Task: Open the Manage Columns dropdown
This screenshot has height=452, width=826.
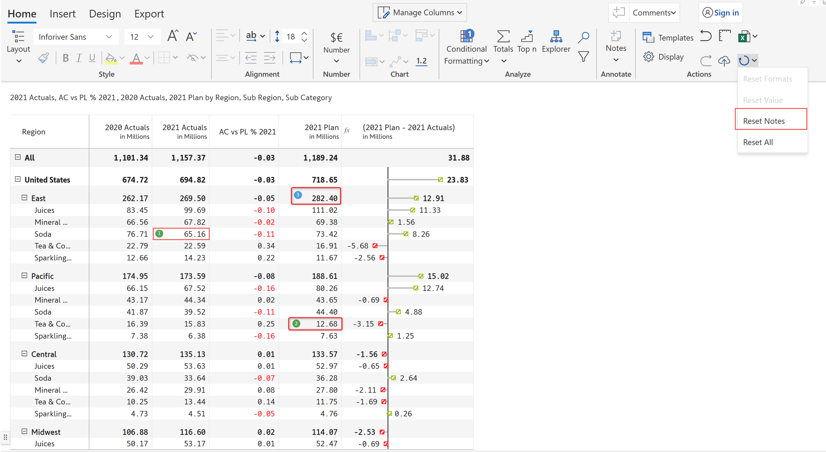Action: click(x=419, y=13)
